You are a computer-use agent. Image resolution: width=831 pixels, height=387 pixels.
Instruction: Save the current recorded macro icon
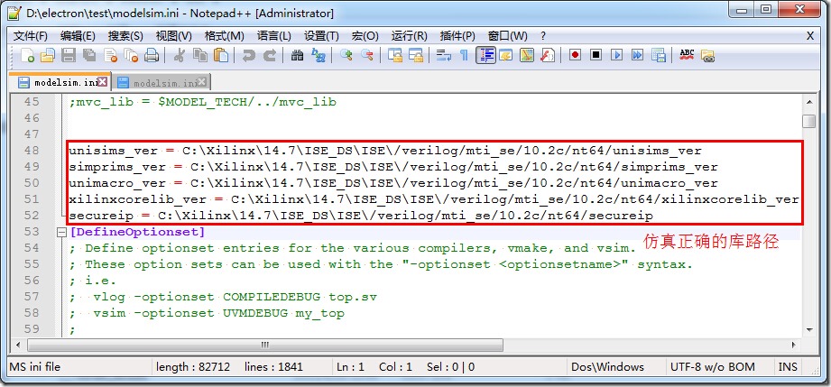point(659,55)
